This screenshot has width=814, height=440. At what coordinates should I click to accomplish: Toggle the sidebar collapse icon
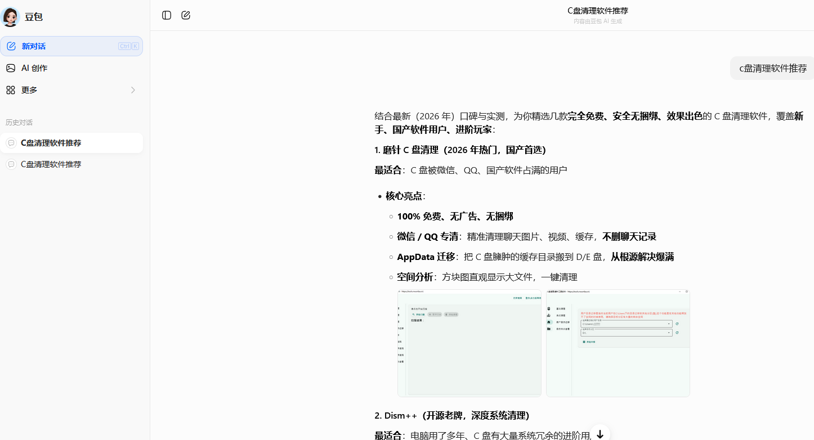point(167,15)
